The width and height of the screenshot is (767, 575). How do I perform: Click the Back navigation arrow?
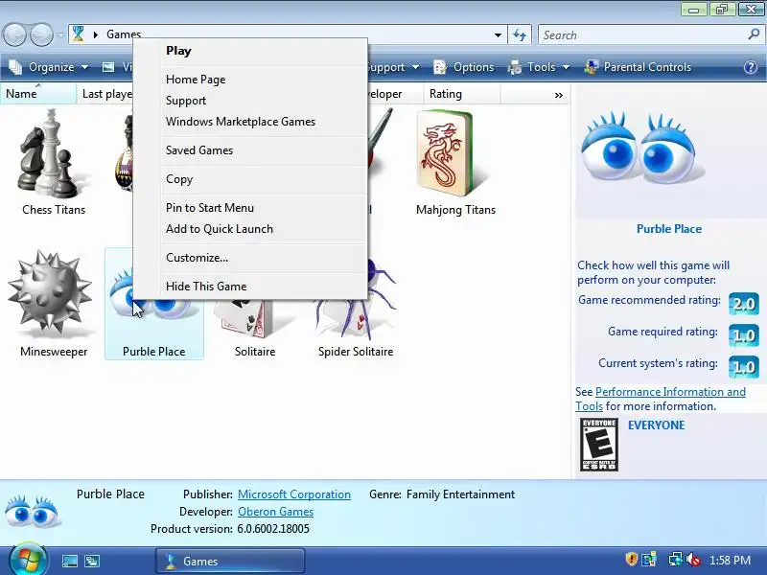[15, 35]
